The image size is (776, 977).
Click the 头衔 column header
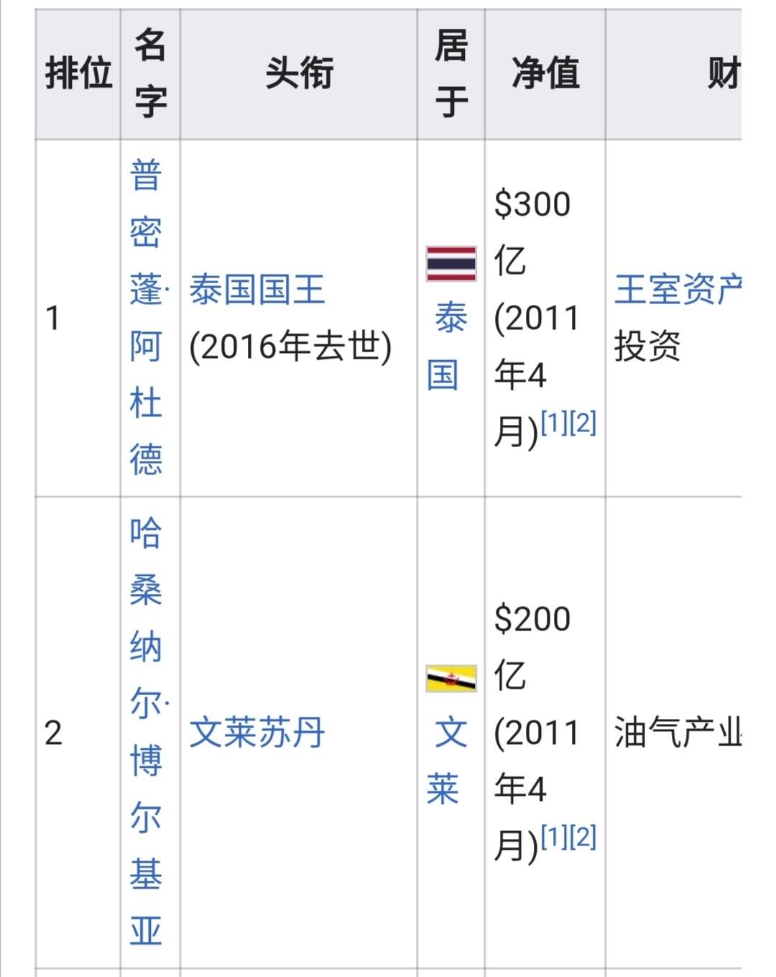(299, 74)
